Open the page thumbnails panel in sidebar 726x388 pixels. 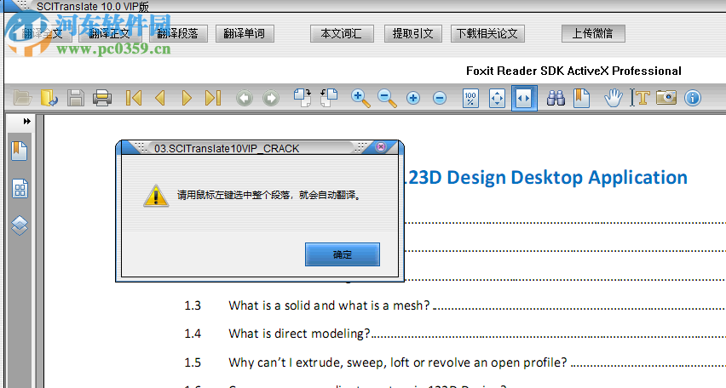pyautogui.click(x=20, y=189)
